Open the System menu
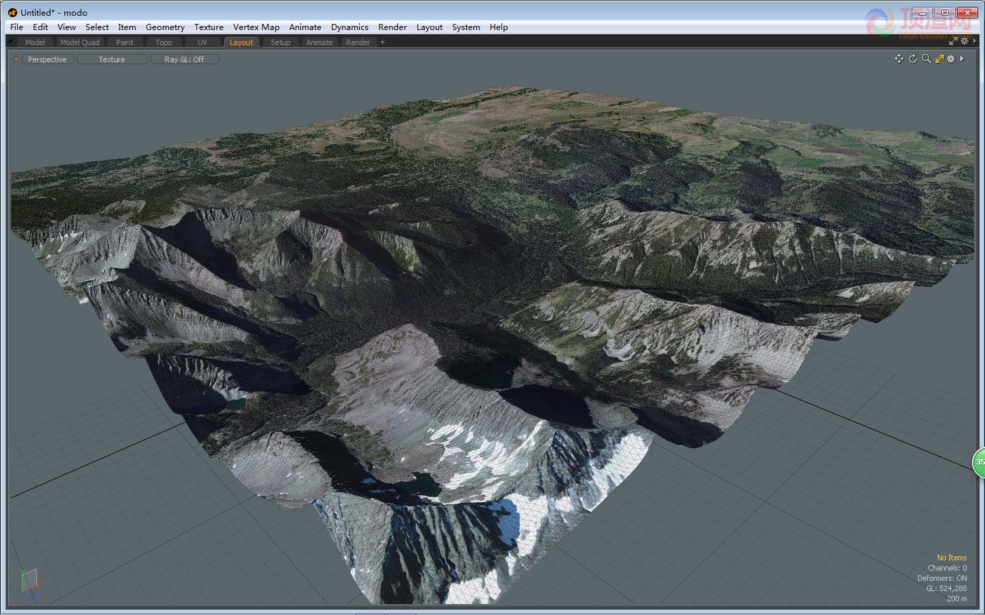This screenshot has width=985, height=615. point(466,27)
